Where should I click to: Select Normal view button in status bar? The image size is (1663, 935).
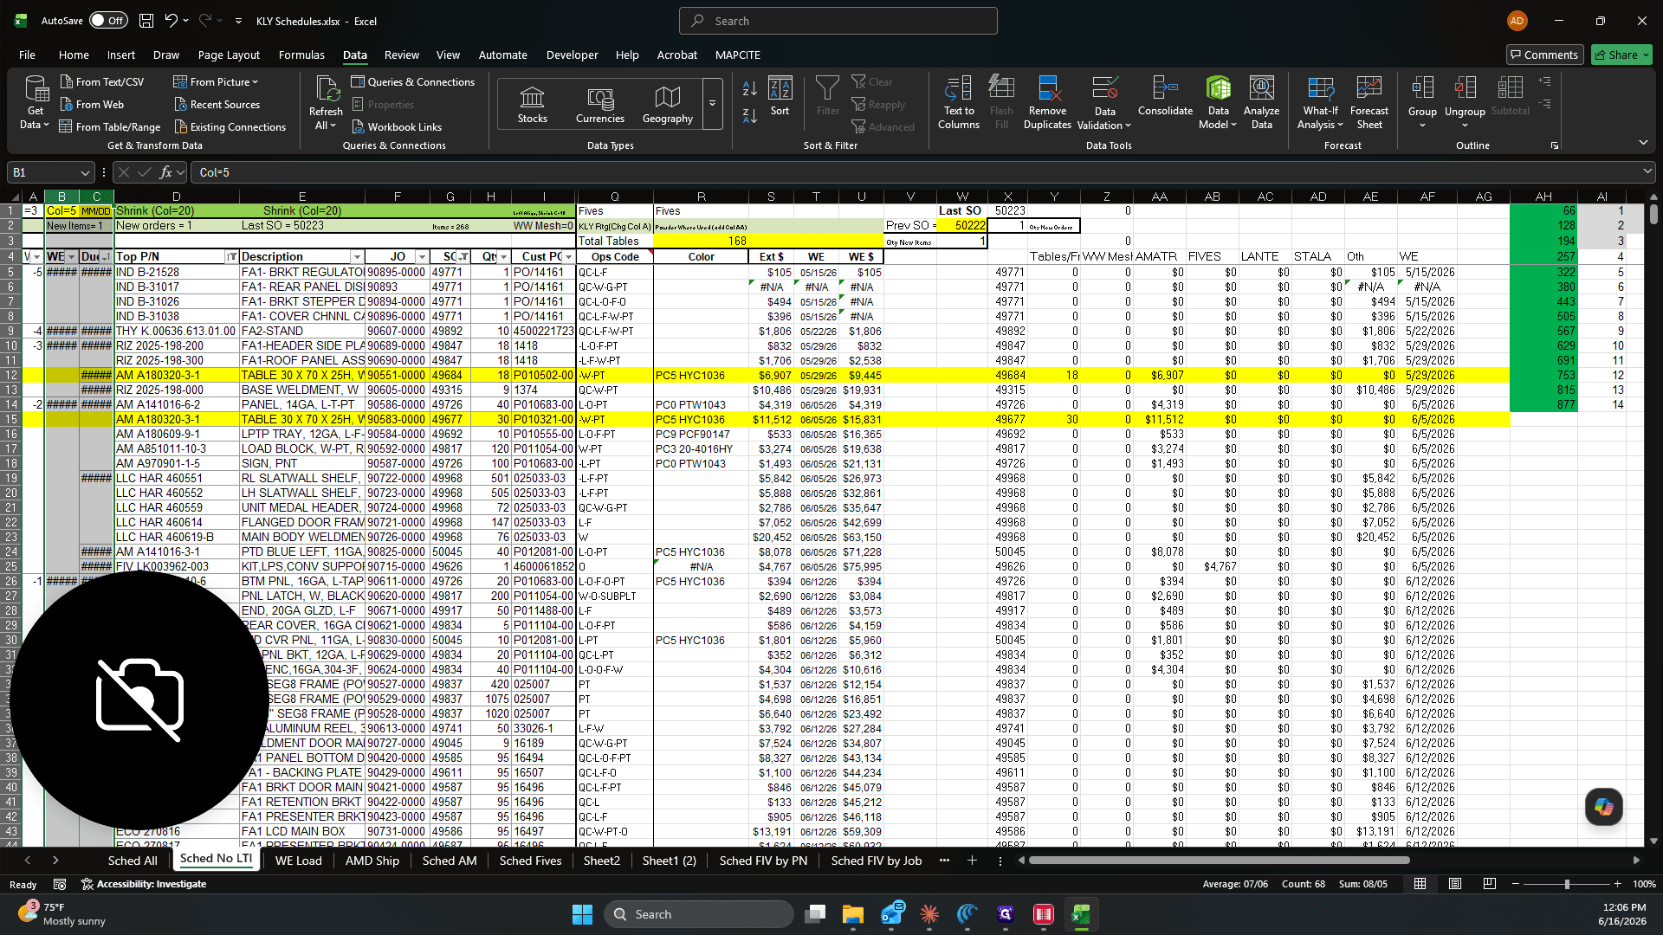[x=1420, y=884]
